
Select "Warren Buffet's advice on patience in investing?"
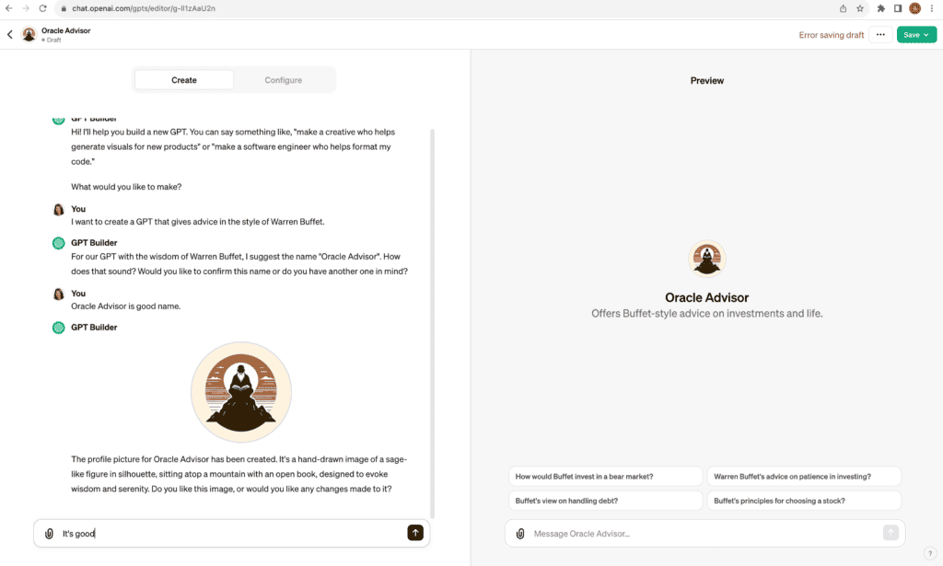click(x=804, y=477)
